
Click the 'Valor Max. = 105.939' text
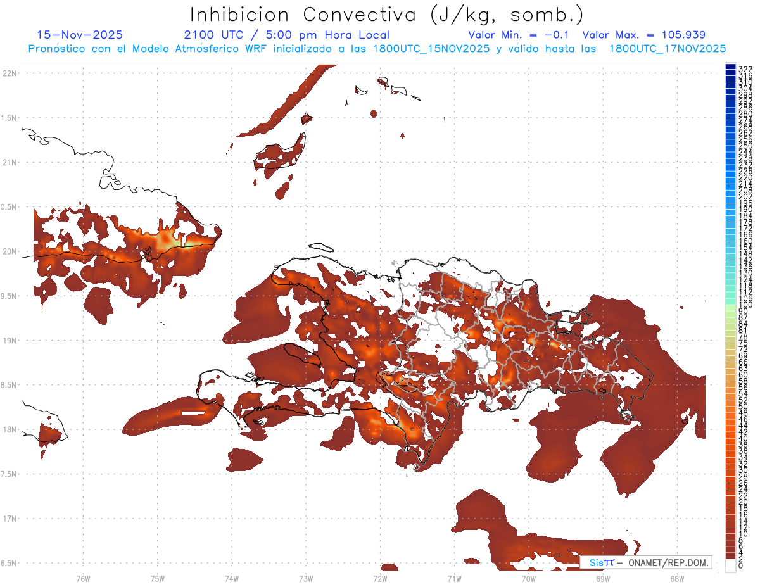[643, 35]
